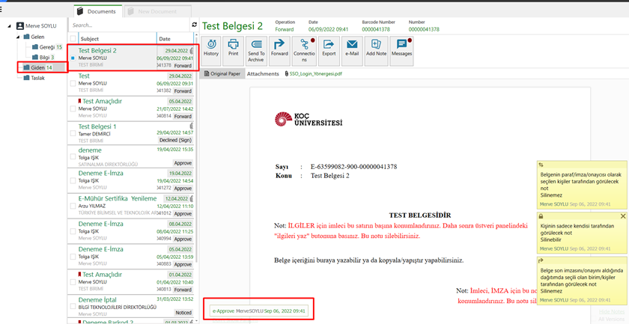The height and width of the screenshot is (324, 629).
Task: Refresh the document list
Action: (x=195, y=25)
